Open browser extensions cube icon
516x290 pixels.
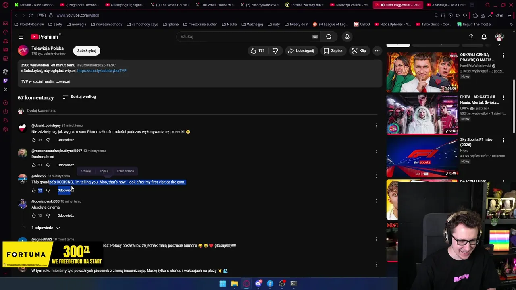(x=475, y=15)
